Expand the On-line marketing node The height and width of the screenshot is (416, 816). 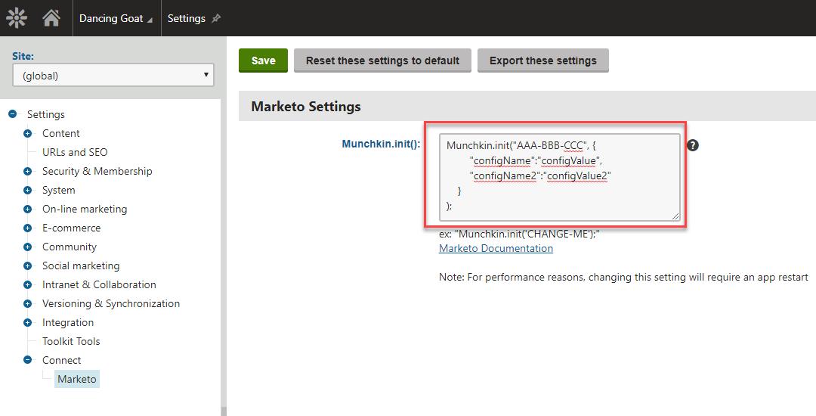(28, 209)
